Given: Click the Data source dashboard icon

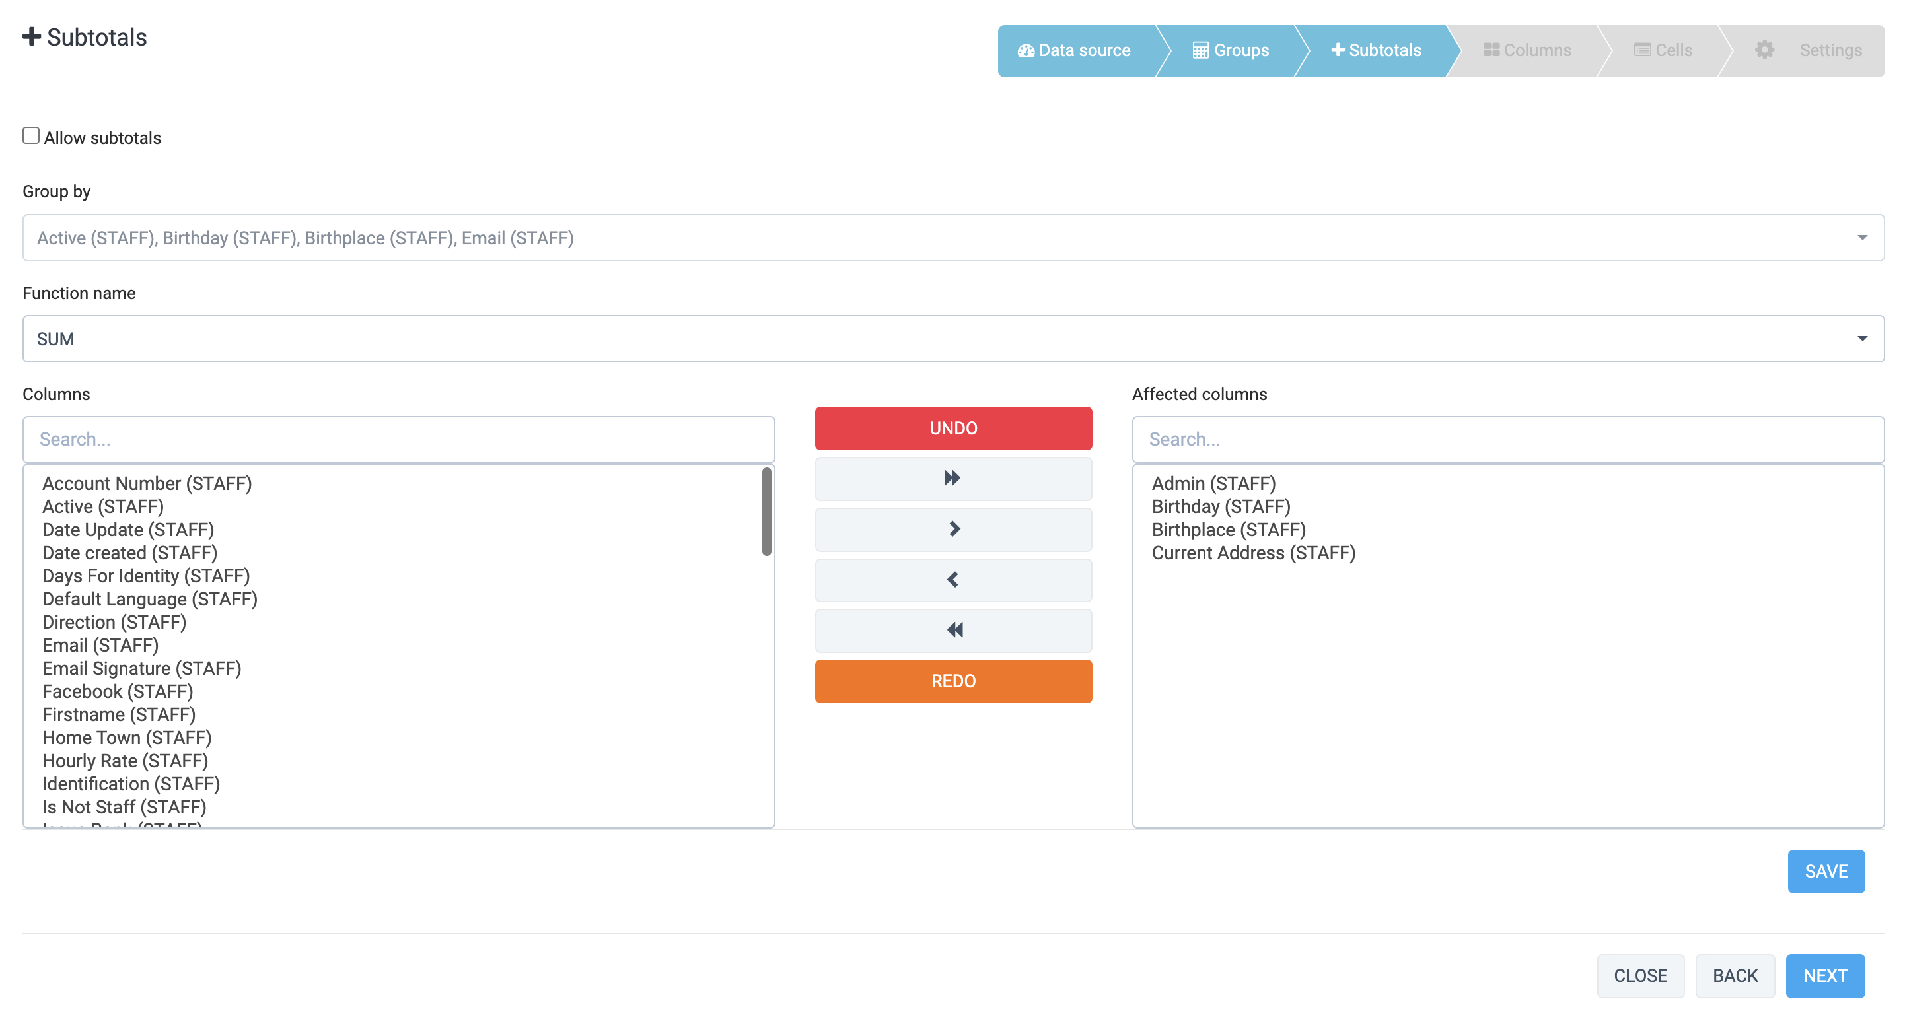Looking at the screenshot, I should point(1026,50).
